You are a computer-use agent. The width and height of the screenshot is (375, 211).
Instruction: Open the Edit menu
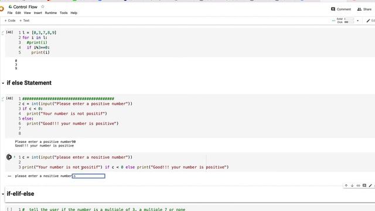coord(18,13)
